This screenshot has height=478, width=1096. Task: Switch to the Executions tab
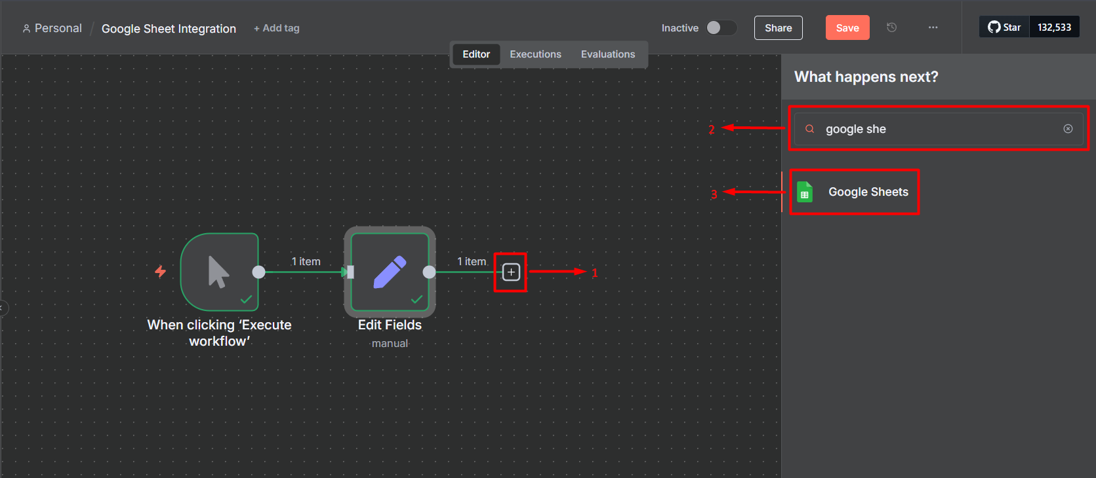pos(535,54)
